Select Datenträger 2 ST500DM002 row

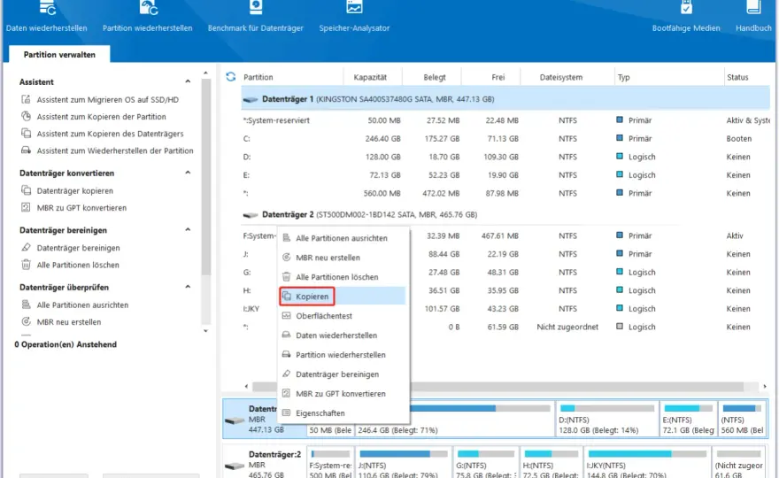(505, 214)
